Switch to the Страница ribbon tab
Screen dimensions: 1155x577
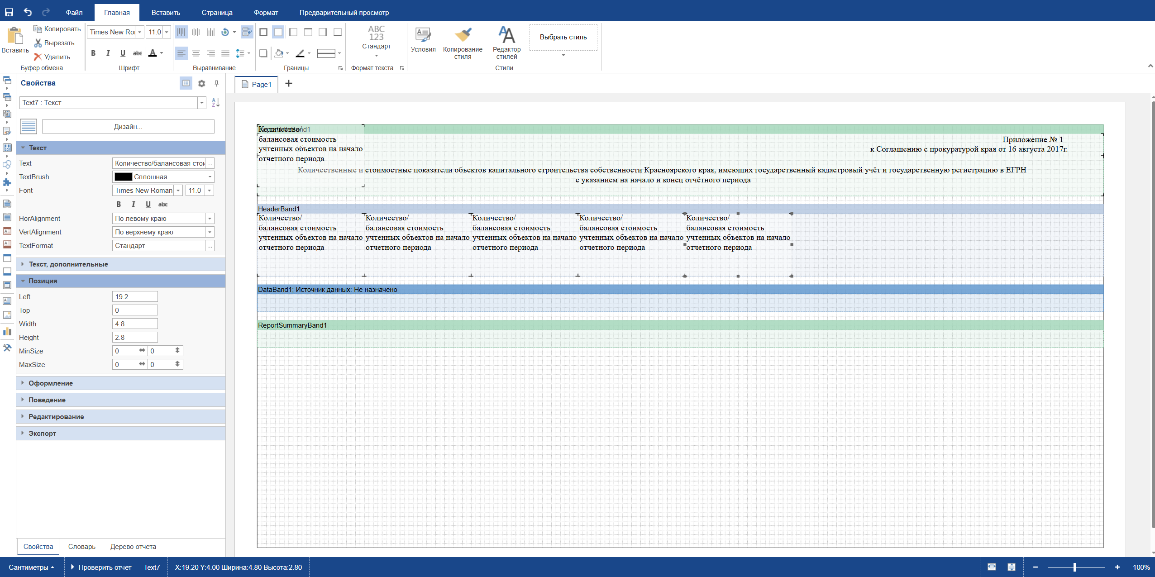coord(217,13)
